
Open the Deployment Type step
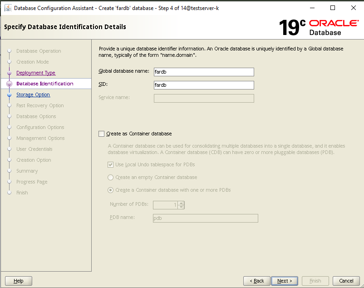tap(36, 73)
